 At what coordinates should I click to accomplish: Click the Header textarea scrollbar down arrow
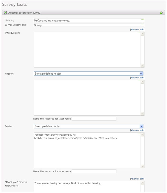(142, 114)
